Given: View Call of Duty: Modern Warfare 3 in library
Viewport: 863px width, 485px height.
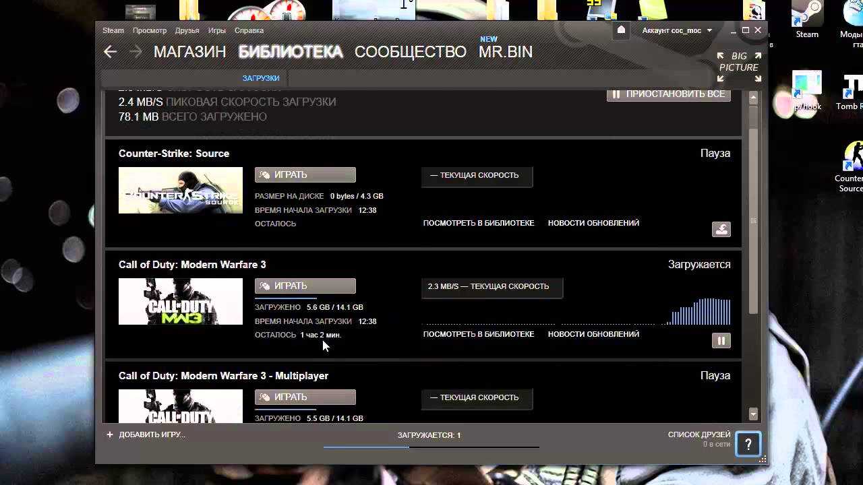Looking at the screenshot, I should [479, 334].
